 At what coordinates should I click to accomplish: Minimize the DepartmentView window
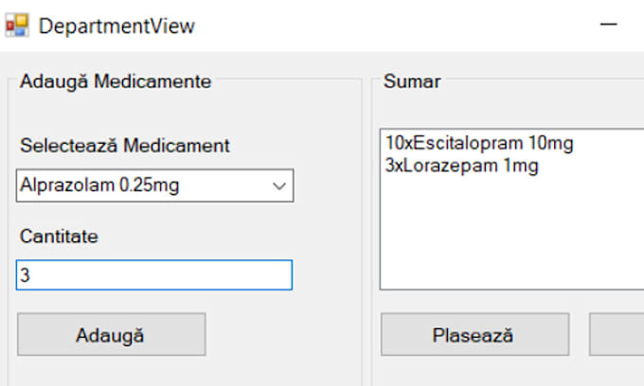pos(608,25)
